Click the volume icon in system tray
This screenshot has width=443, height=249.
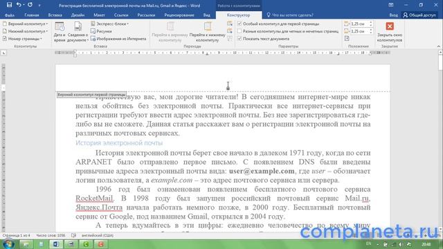coord(401,244)
